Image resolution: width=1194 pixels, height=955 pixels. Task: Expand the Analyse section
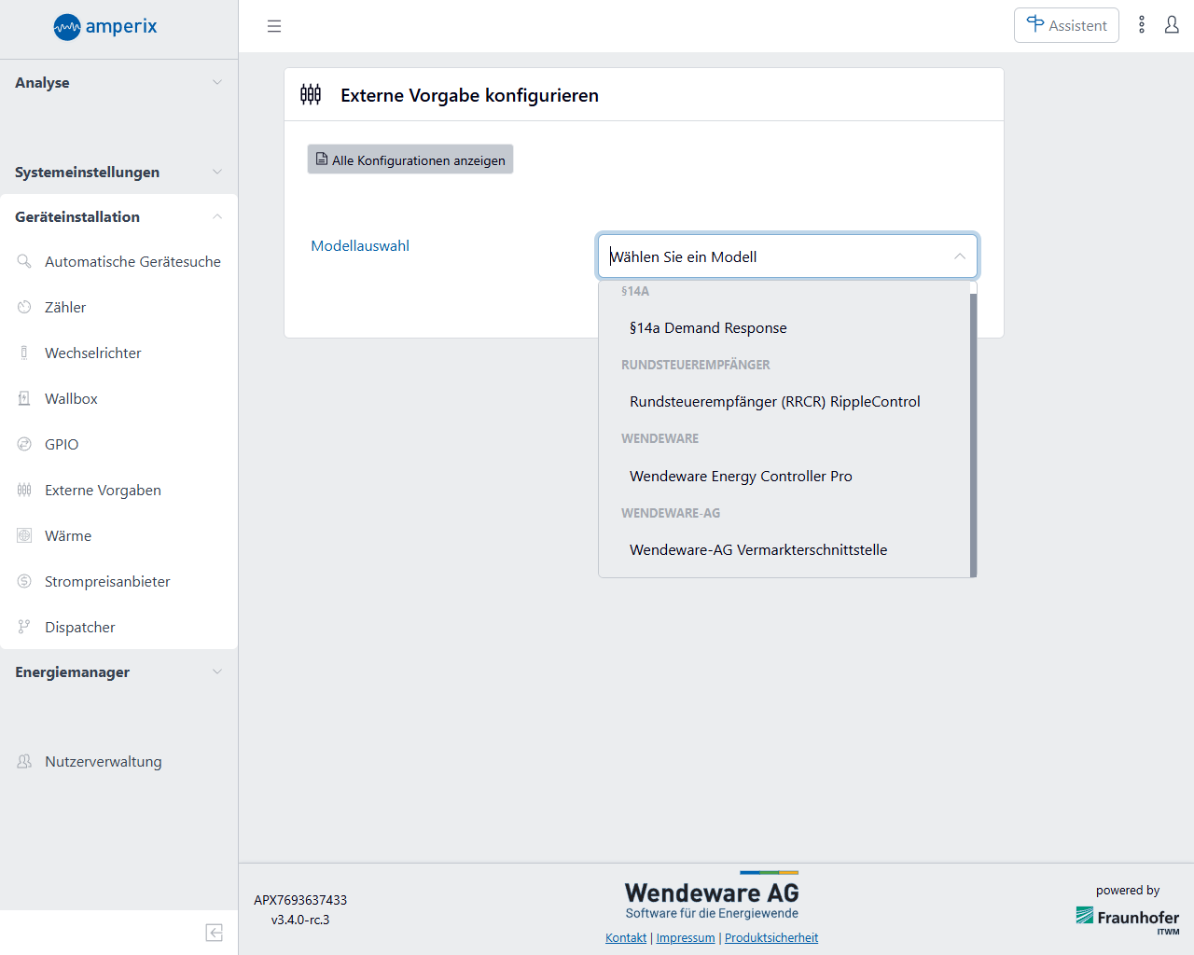pos(118,82)
